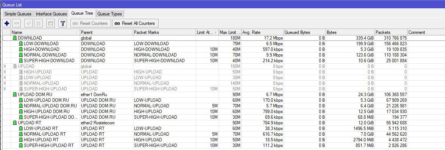Remove the selected queue with minus button
Image resolution: width=445 pixels, height=150 pixels.
coord(17,23)
